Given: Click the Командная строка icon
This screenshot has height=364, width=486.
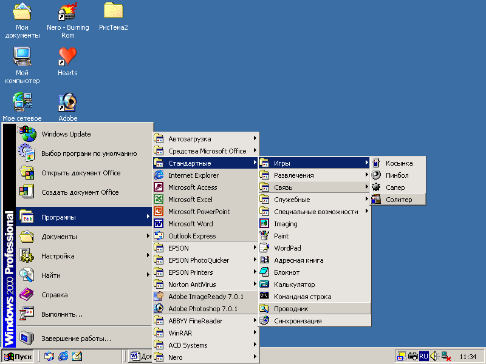Looking at the screenshot, I should 264,296.
